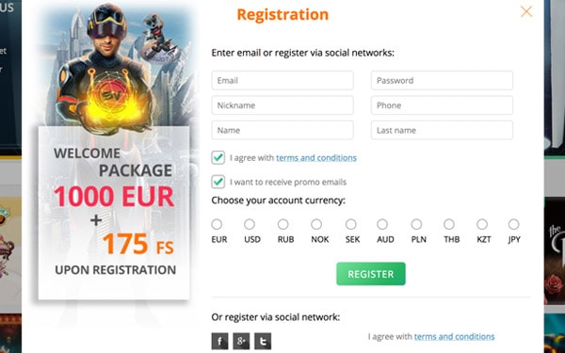Pick SEK as account currency
565x353 pixels.
pos(351,224)
